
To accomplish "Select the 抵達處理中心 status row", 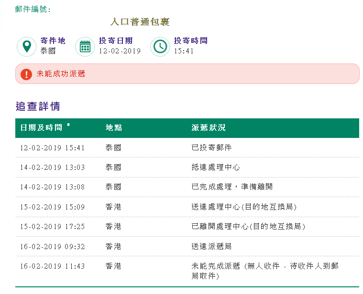I will (x=187, y=167).
